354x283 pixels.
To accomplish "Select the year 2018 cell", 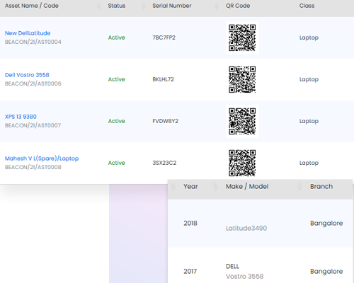I will [190, 223].
